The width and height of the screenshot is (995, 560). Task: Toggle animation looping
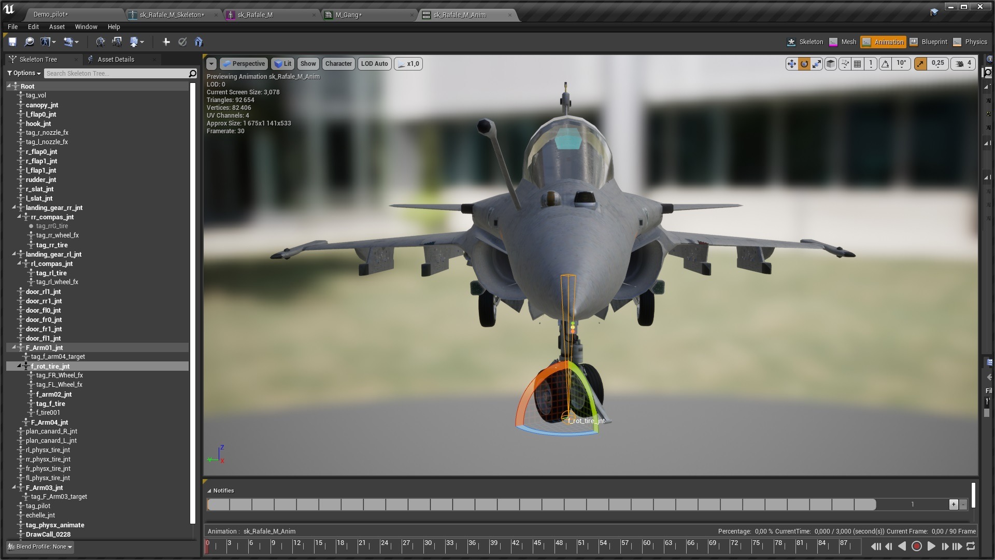tap(971, 546)
